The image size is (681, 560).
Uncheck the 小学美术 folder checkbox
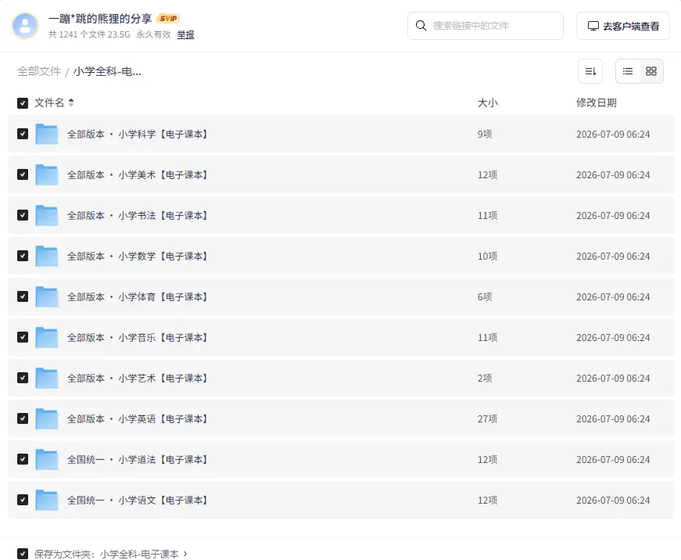23,174
